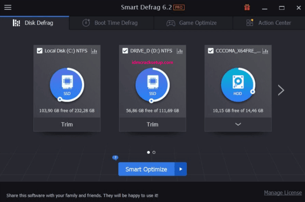This screenshot has height=202, width=305.
Task: Close the Smart Defrag window
Action: pyautogui.click(x=299, y=8)
